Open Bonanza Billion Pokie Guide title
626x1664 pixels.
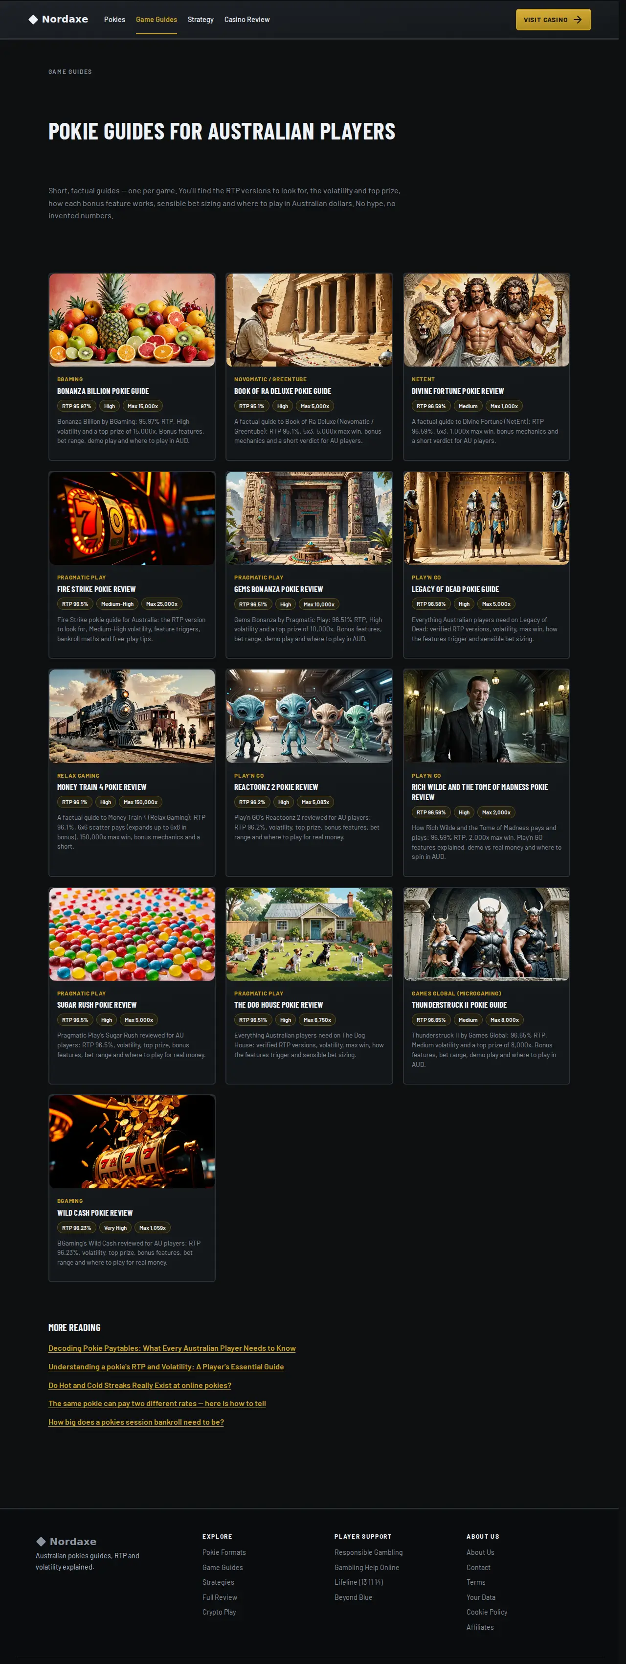pyautogui.click(x=103, y=391)
